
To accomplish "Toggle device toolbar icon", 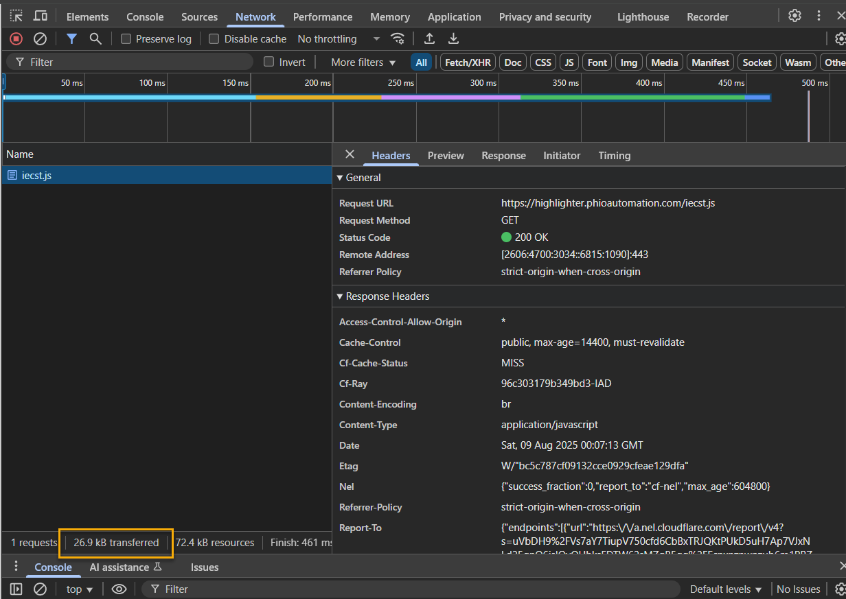I will coord(41,16).
